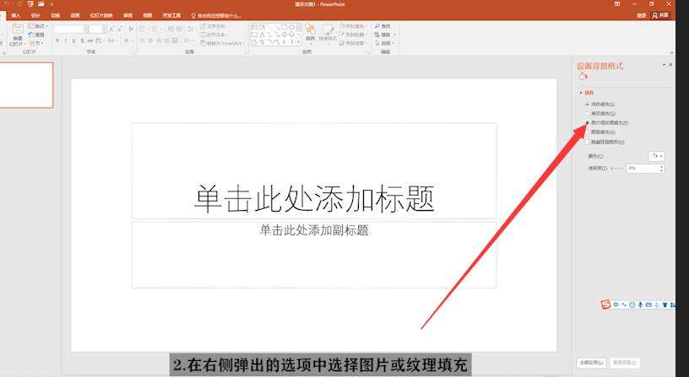Select the Solid fill radio option
Image resolution: width=689 pixels, height=377 pixels.
tap(588, 104)
